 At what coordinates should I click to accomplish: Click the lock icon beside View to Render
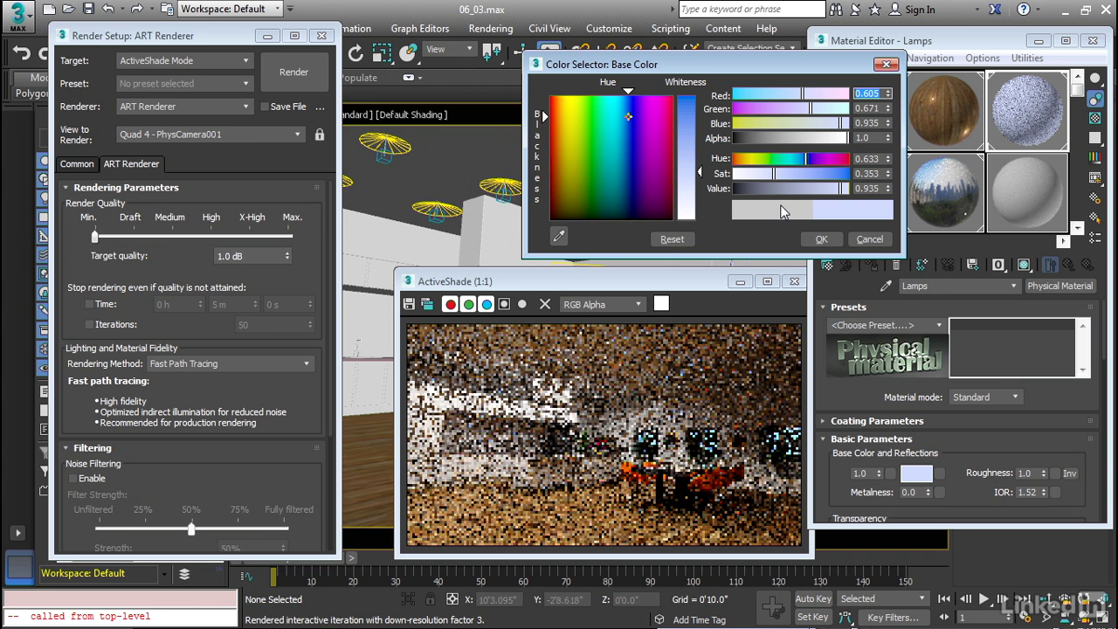[x=320, y=135]
